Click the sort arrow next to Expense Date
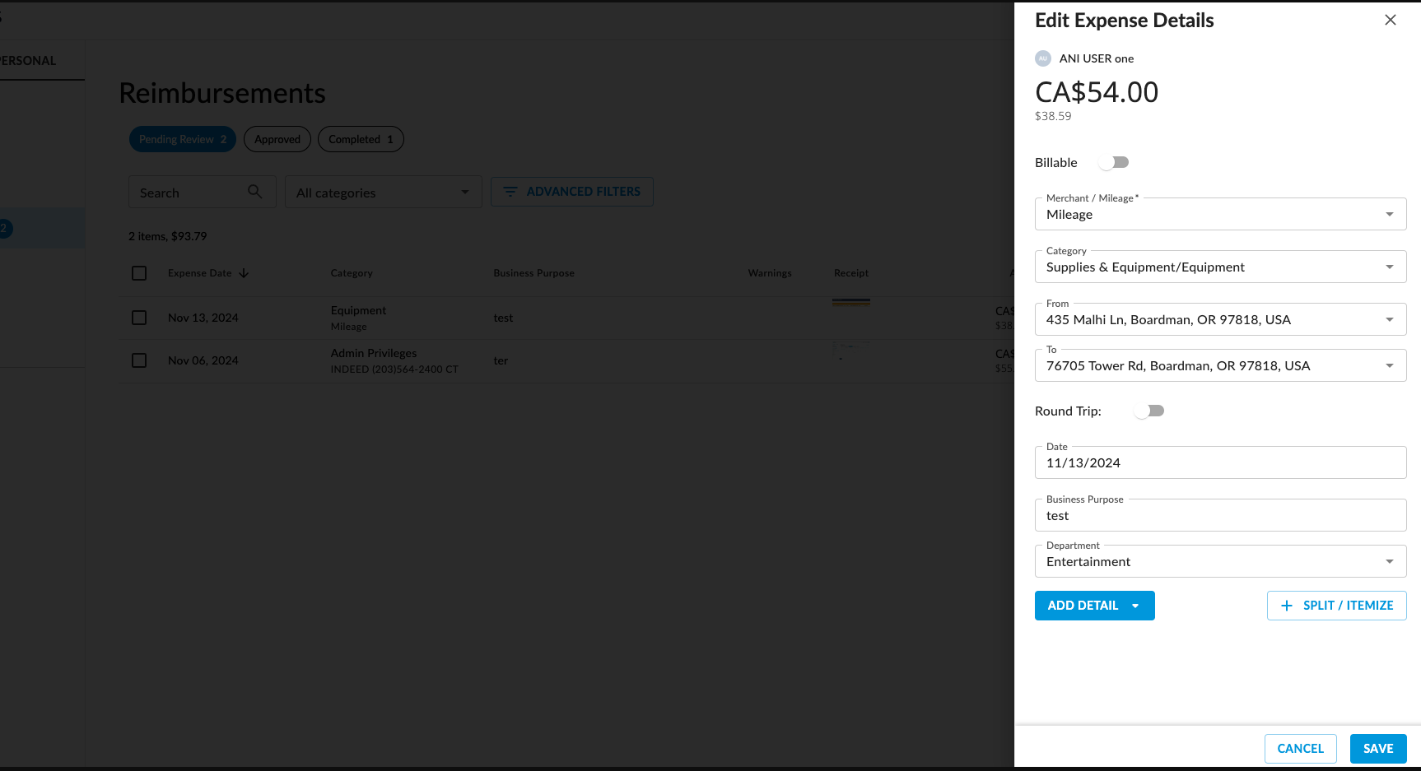This screenshot has height=771, width=1421. tap(244, 272)
